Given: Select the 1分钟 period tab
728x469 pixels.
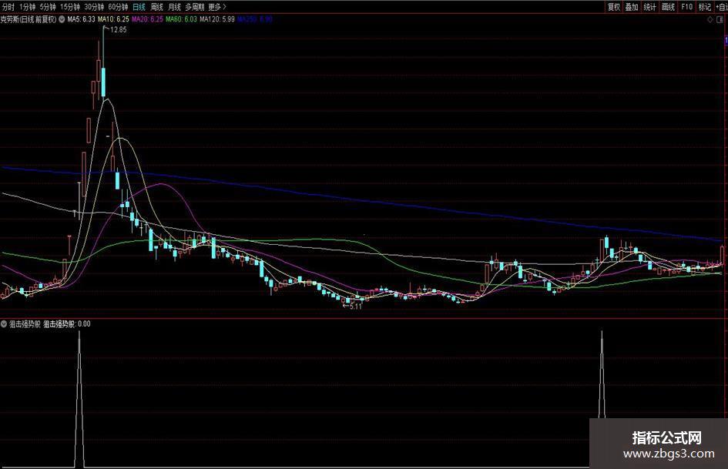Looking at the screenshot, I should coord(28,7).
